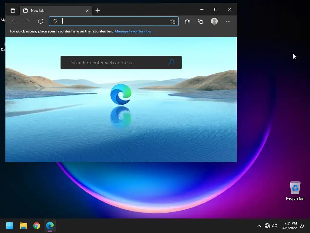Open the profile avatar menu

[x=214, y=21]
